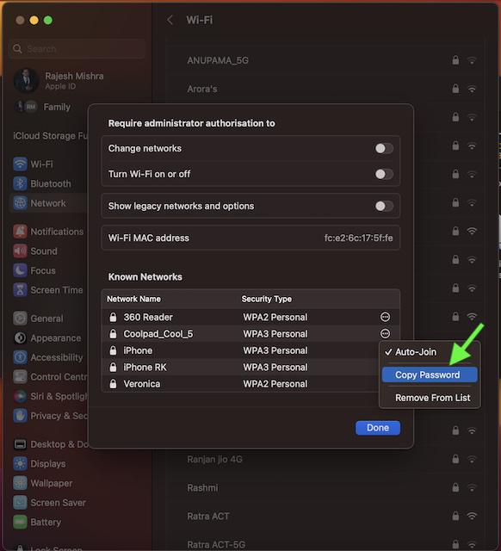Open Wi-Fi settings in sidebar
The height and width of the screenshot is (551, 501).
(x=34, y=164)
